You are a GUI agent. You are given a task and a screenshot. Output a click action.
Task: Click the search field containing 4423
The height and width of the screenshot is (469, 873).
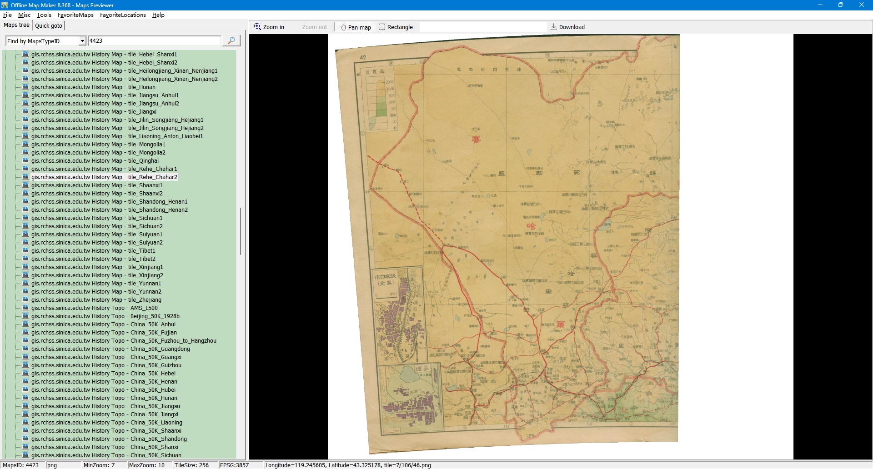(154, 41)
